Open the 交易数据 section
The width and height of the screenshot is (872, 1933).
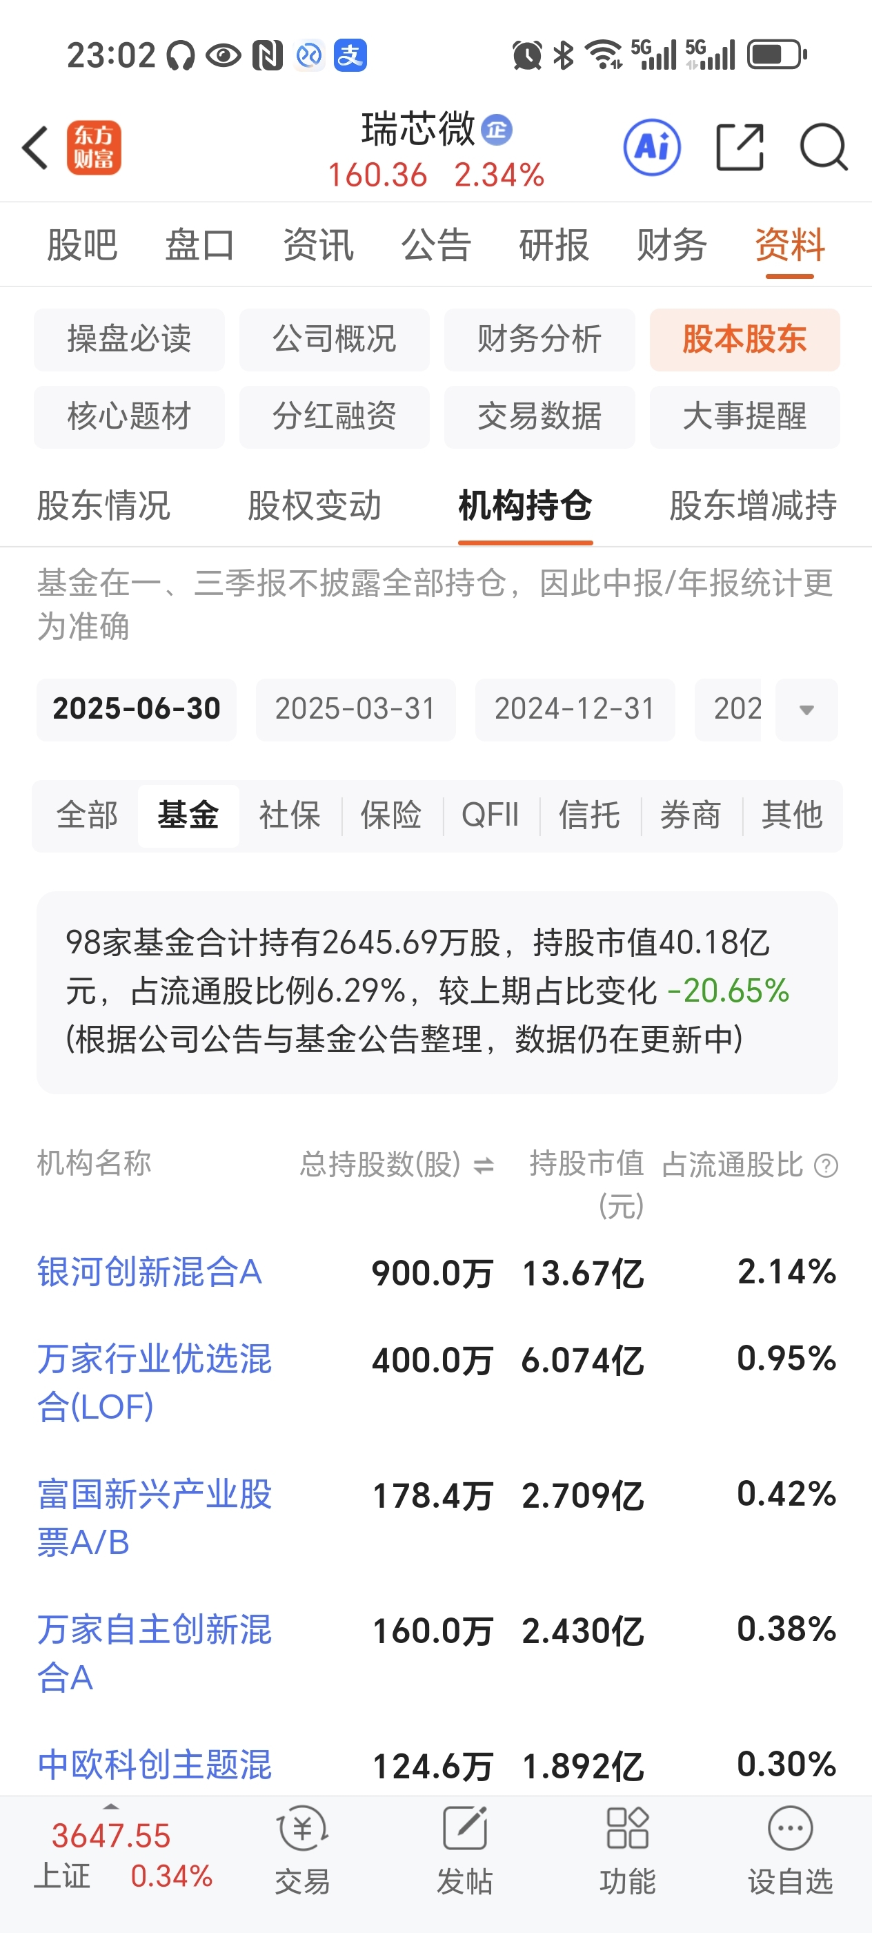540,416
